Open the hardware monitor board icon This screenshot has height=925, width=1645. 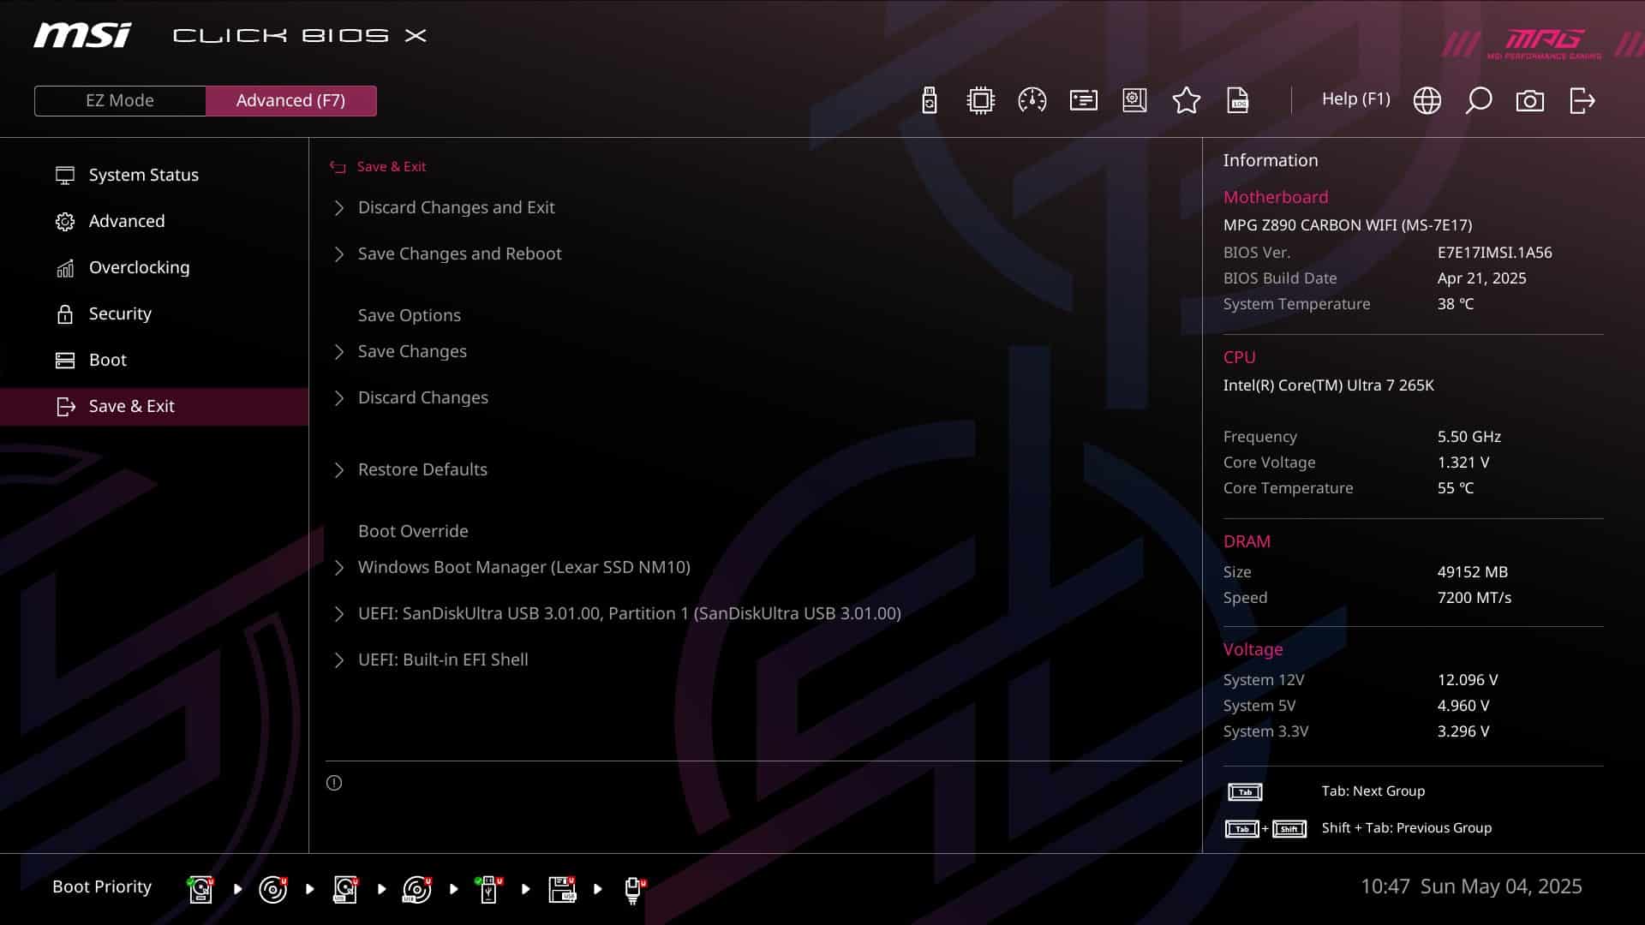[1134, 100]
